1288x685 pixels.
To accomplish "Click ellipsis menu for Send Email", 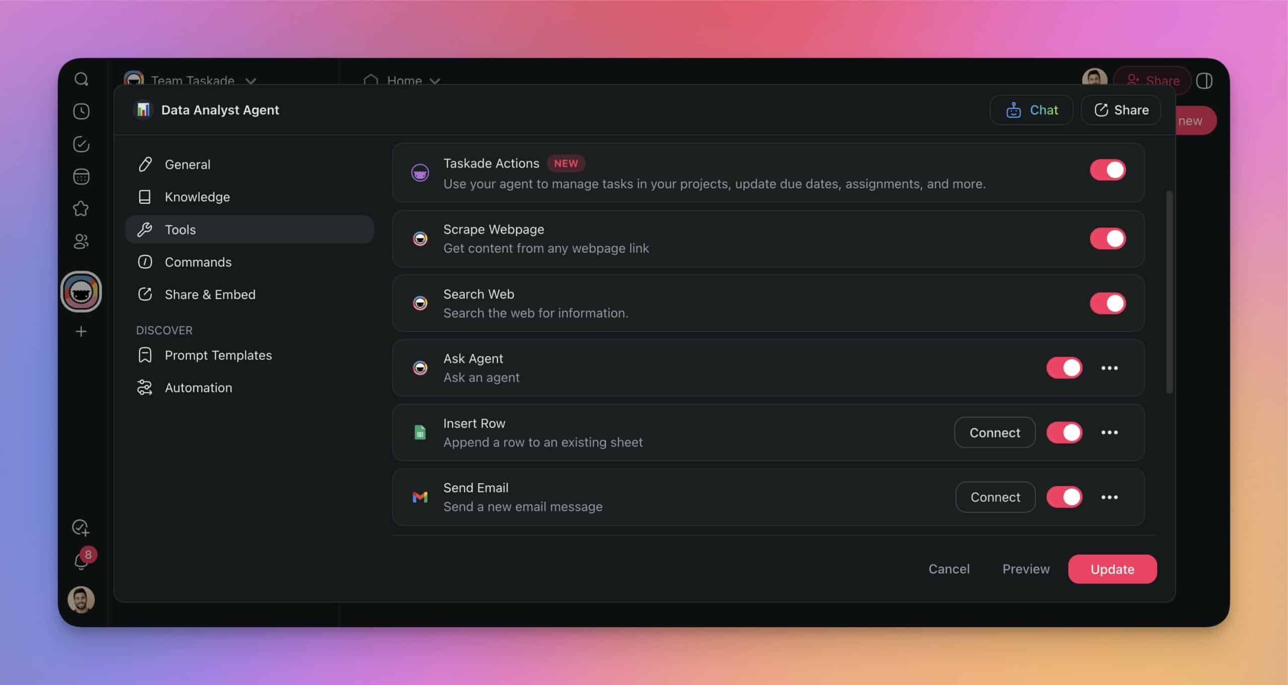I will point(1109,498).
